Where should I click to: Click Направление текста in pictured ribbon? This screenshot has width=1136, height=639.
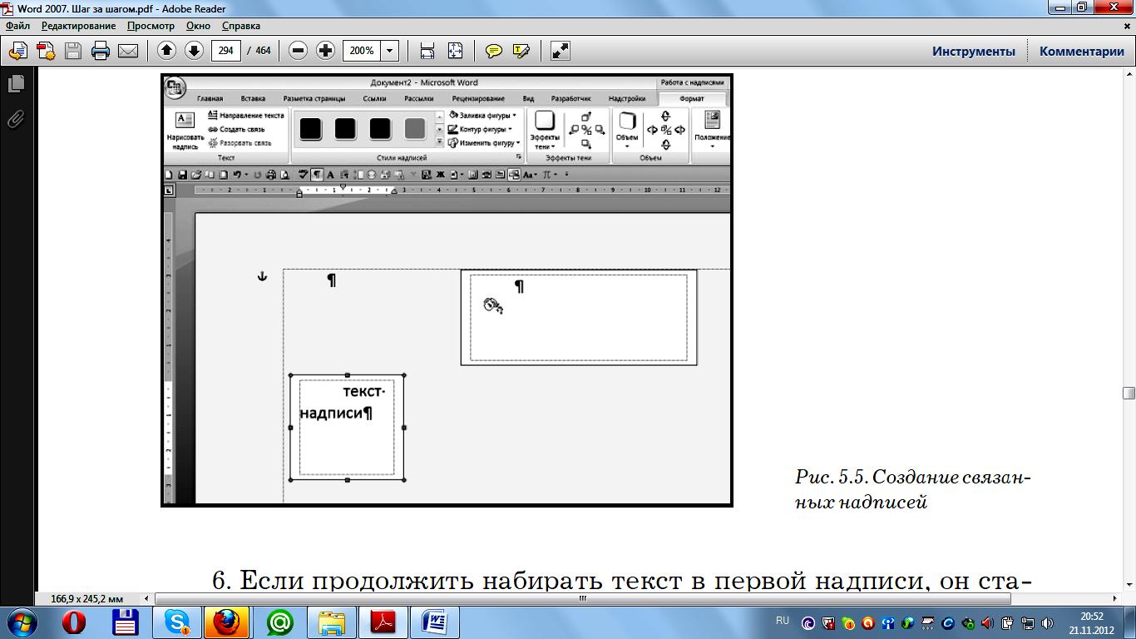246,116
